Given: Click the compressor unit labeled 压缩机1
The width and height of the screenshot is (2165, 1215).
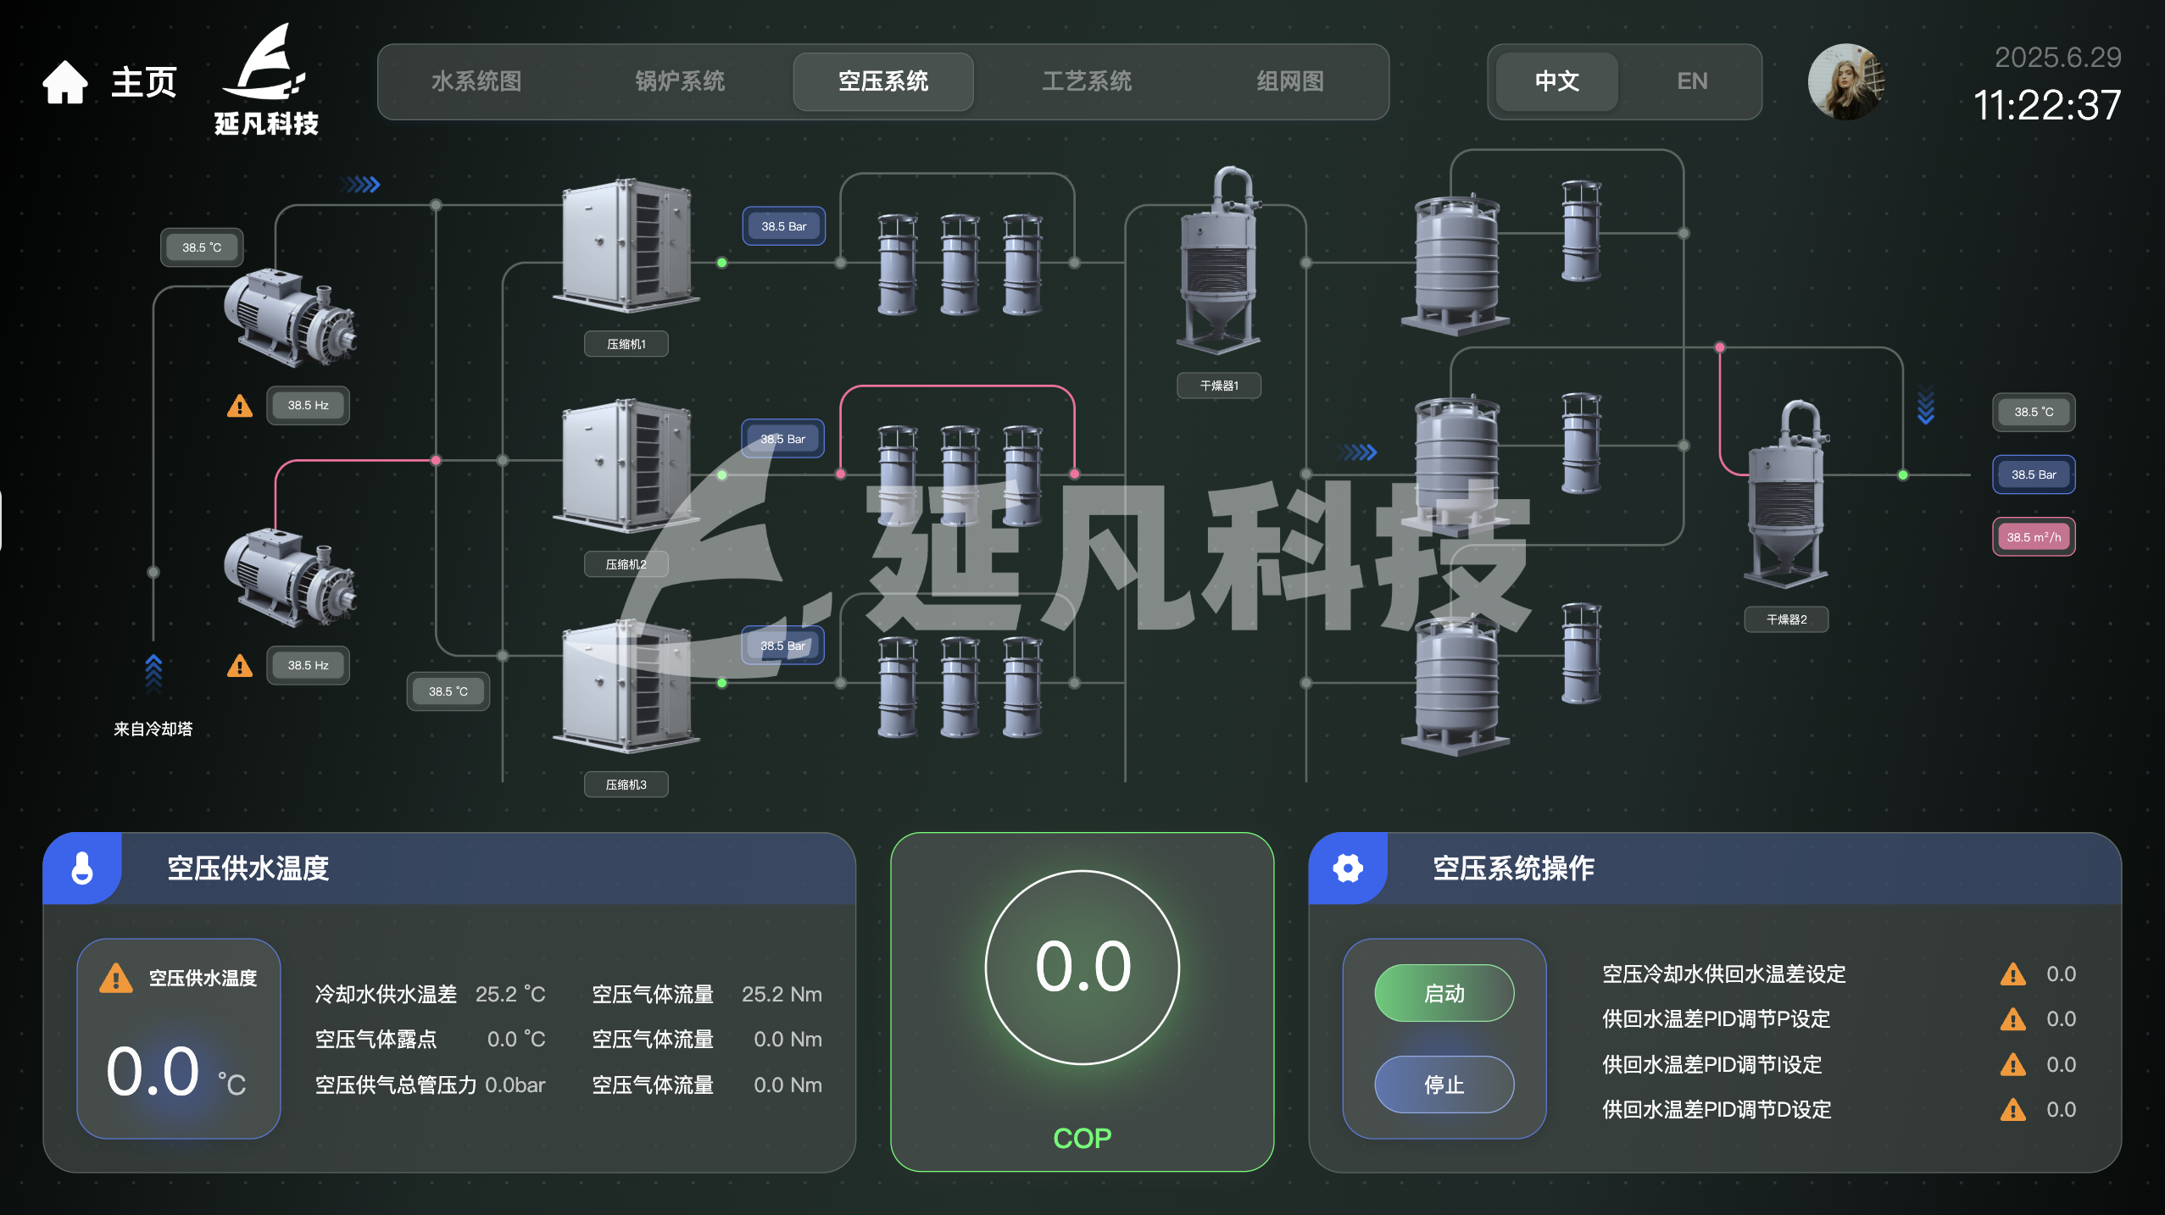Looking at the screenshot, I should coord(626,245).
